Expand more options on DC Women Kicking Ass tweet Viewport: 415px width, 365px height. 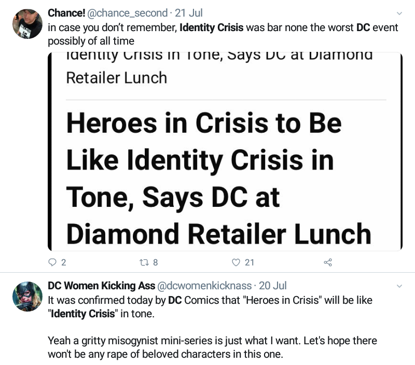(x=399, y=286)
